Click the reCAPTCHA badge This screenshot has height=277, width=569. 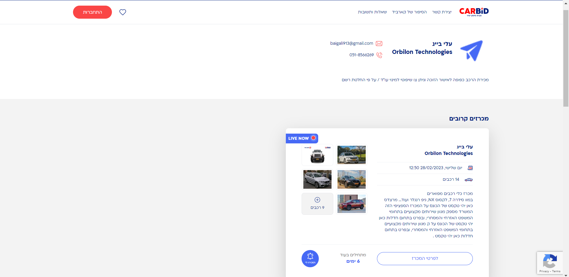pyautogui.click(x=550, y=263)
